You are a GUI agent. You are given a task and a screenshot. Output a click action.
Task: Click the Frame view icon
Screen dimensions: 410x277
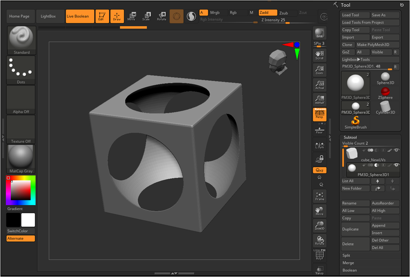[319, 196]
